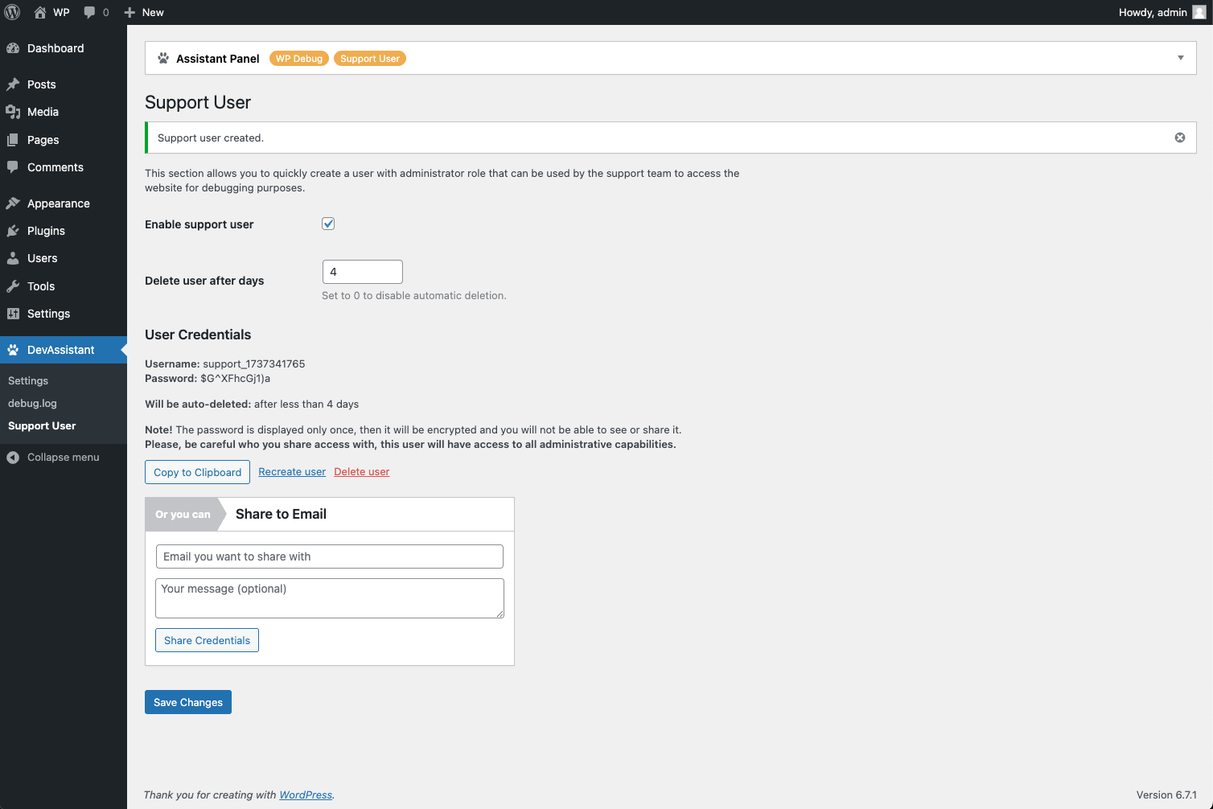Focus the email to share with field

[x=330, y=556]
